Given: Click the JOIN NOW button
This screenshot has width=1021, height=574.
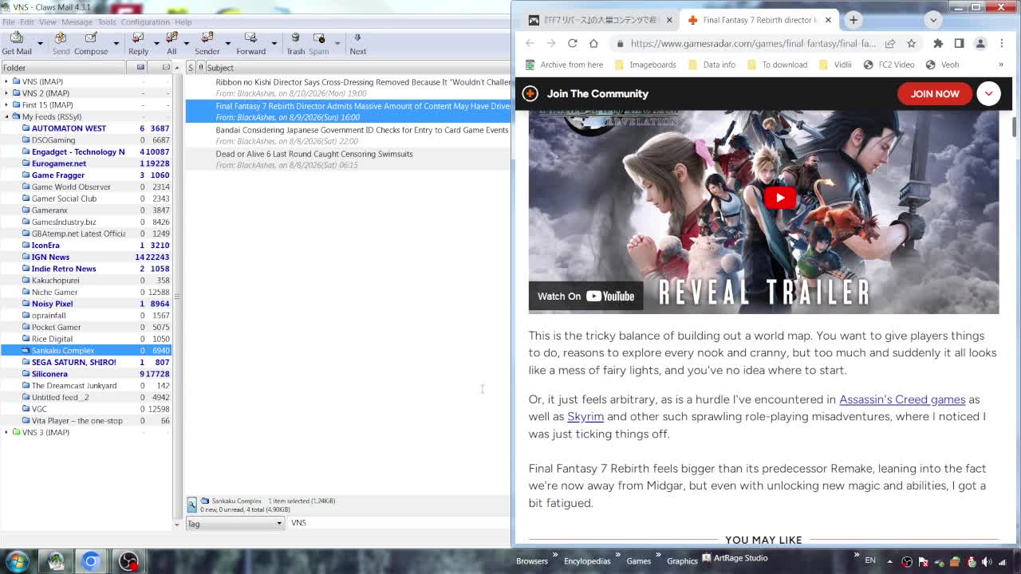Looking at the screenshot, I should [x=935, y=94].
